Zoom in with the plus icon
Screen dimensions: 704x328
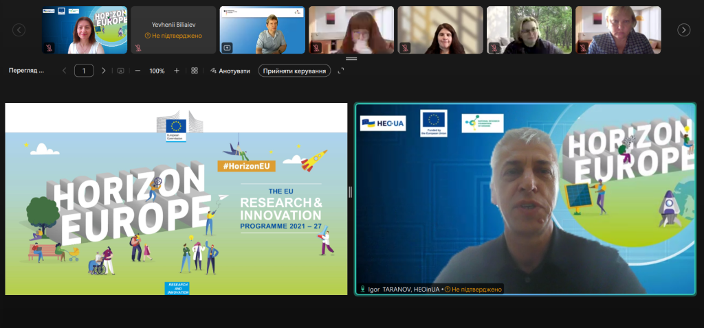click(177, 71)
